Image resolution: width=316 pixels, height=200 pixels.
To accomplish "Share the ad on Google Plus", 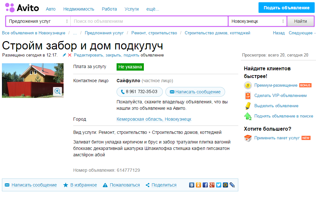I will [x=212, y=185].
